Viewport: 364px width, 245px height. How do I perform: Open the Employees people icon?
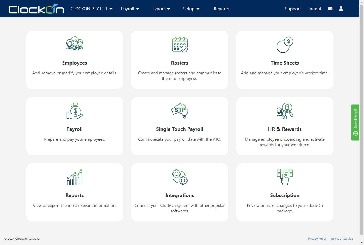pos(75,43)
